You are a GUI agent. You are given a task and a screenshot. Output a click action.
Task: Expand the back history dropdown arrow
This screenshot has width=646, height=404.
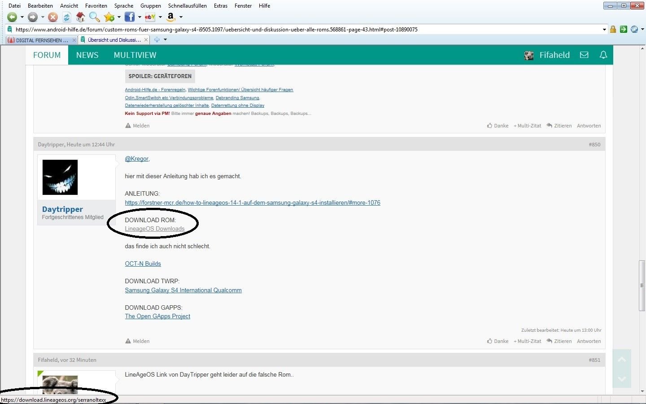pyautogui.click(x=22, y=17)
